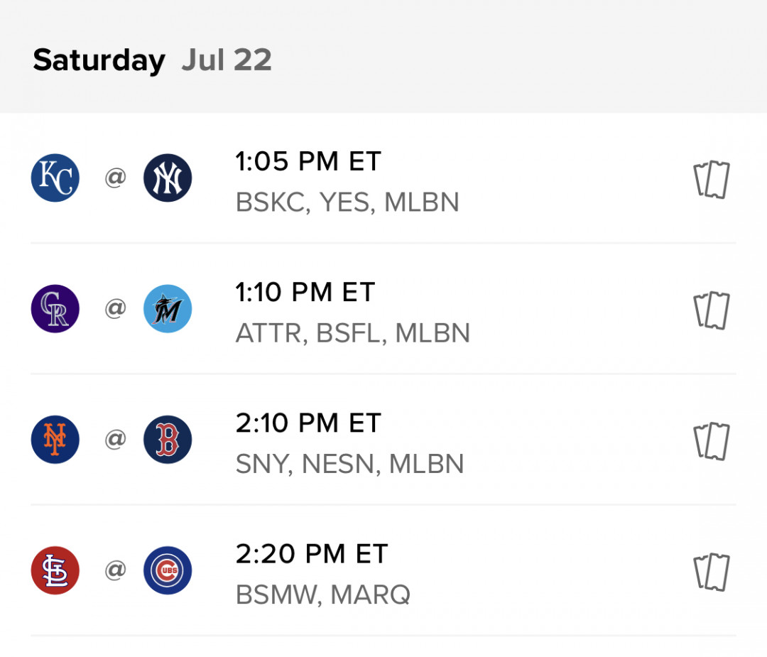Select the Miami Marlins logo
Screen dimensions: 767x657
point(168,309)
